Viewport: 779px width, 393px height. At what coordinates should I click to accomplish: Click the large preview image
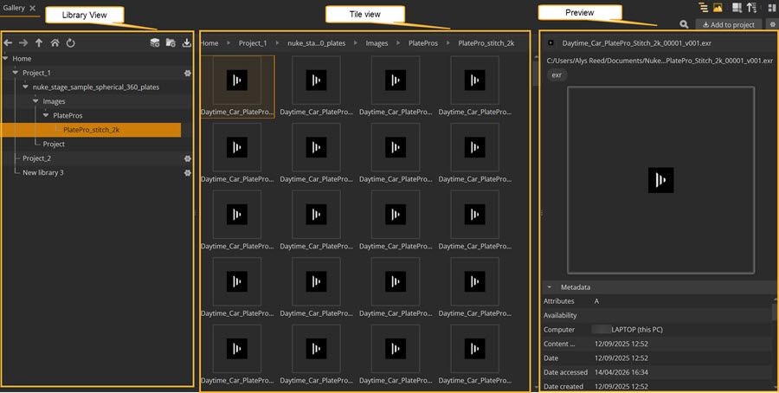point(660,180)
